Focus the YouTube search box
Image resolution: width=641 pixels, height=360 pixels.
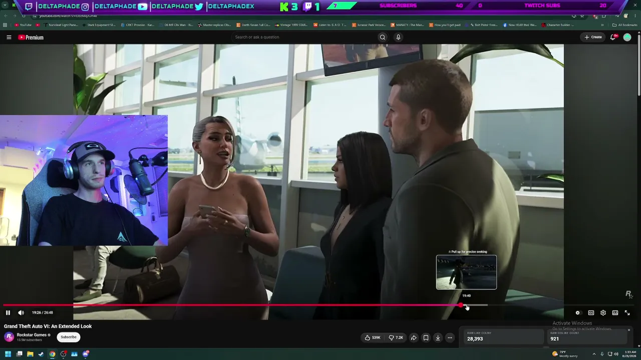click(303, 37)
